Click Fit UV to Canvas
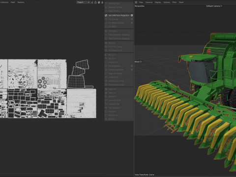Screen dimensions: 236x177 point(119,47)
